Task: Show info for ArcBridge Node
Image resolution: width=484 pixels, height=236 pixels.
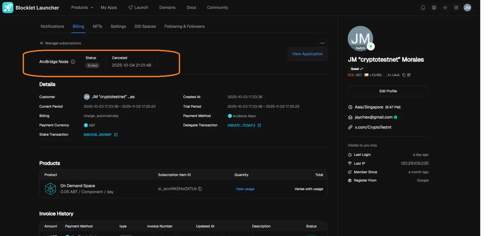Action: click(x=73, y=62)
